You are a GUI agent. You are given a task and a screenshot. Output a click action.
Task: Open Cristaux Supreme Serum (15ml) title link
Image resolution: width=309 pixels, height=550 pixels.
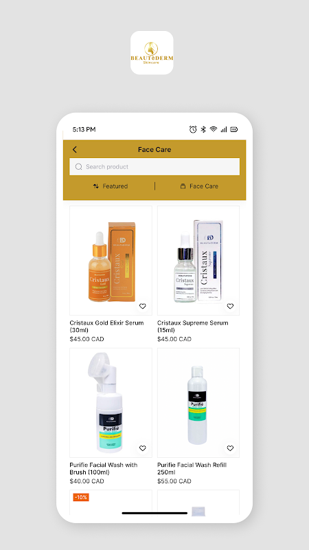193,327
